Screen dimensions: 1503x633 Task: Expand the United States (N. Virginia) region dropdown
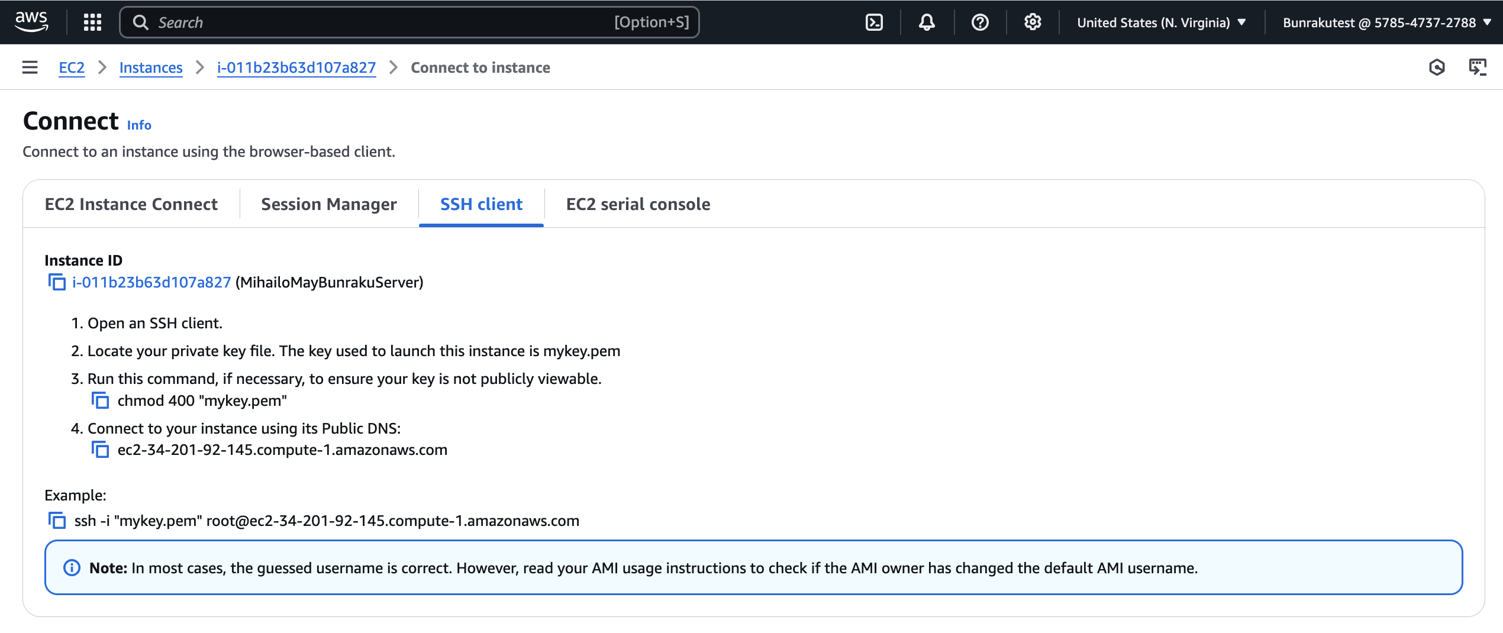point(1161,22)
